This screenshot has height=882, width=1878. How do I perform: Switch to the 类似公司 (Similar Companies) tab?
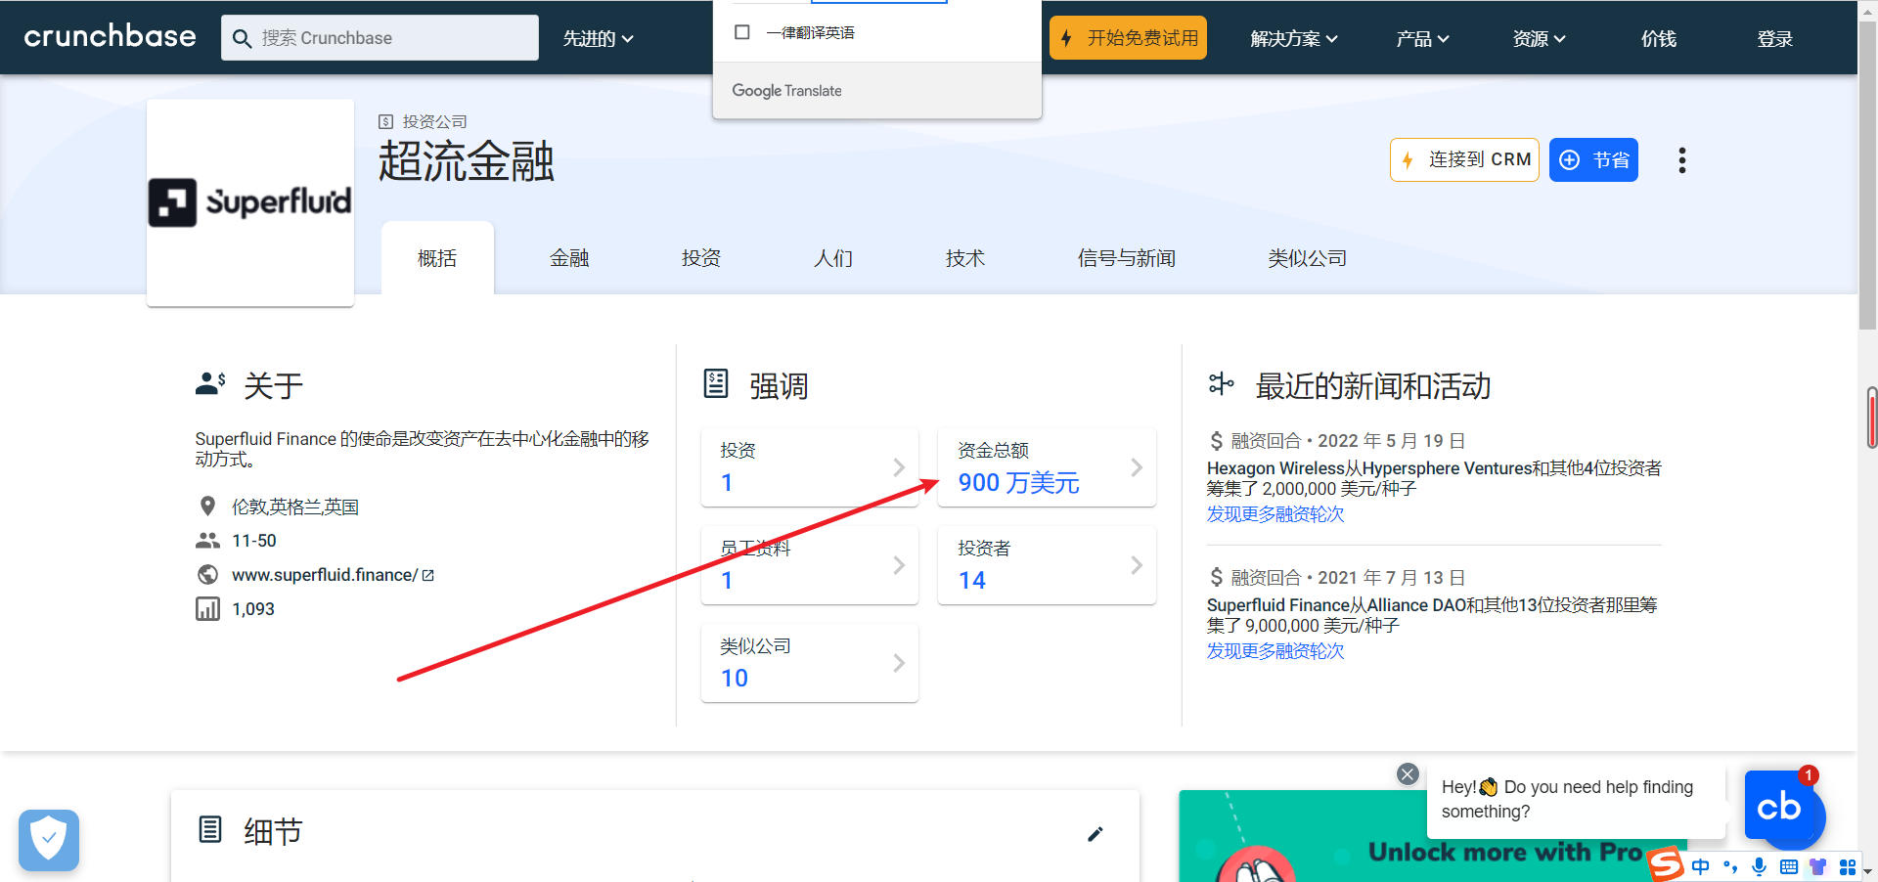click(1308, 258)
